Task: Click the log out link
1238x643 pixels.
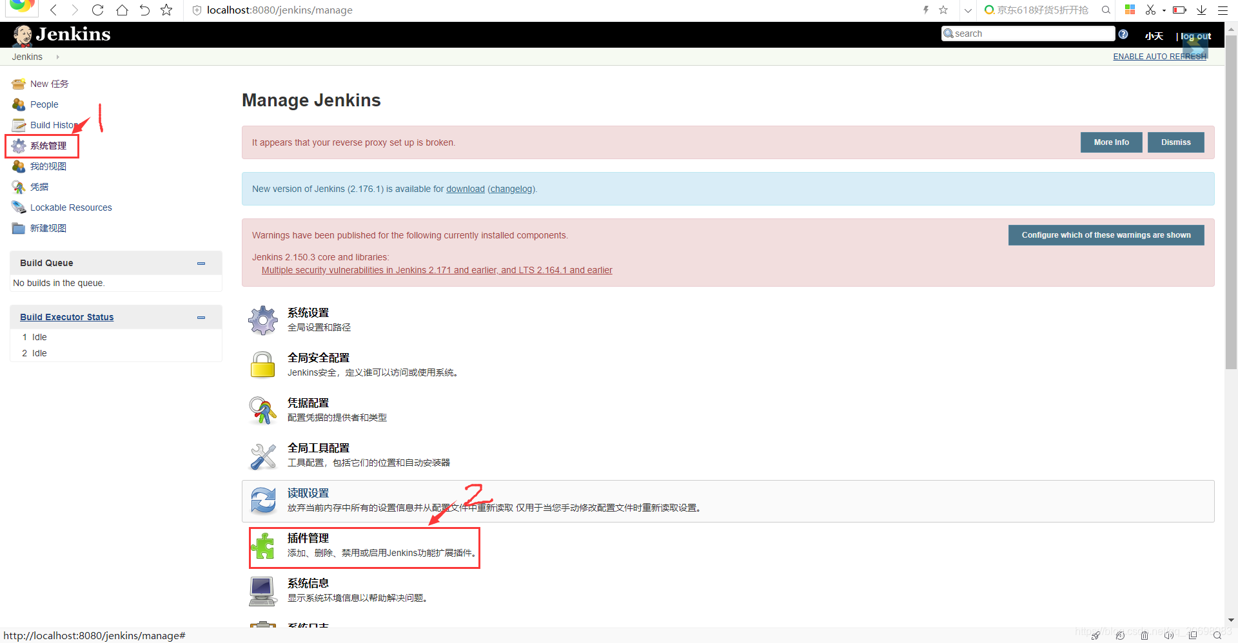Action: tap(1196, 36)
